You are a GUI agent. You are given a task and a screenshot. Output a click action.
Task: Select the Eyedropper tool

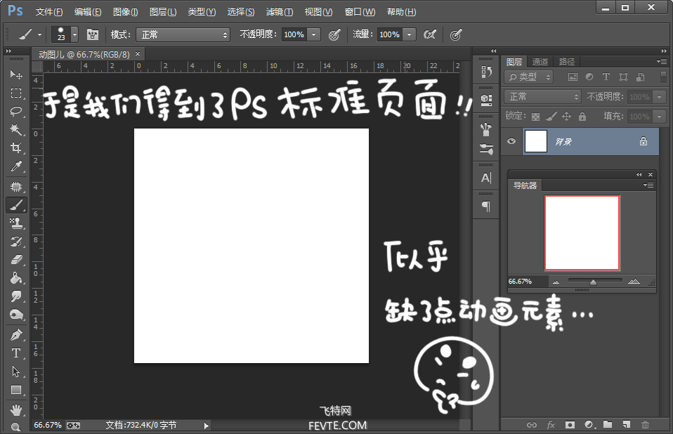click(x=16, y=166)
